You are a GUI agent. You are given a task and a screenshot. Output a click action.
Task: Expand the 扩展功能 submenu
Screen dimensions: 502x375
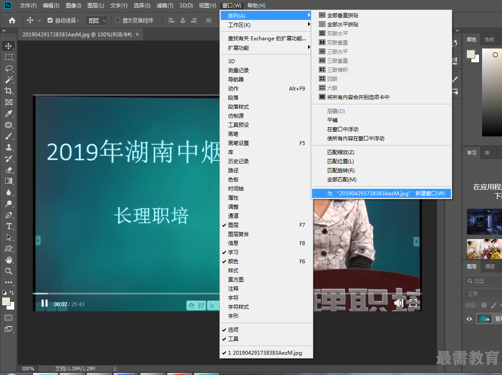coord(266,48)
